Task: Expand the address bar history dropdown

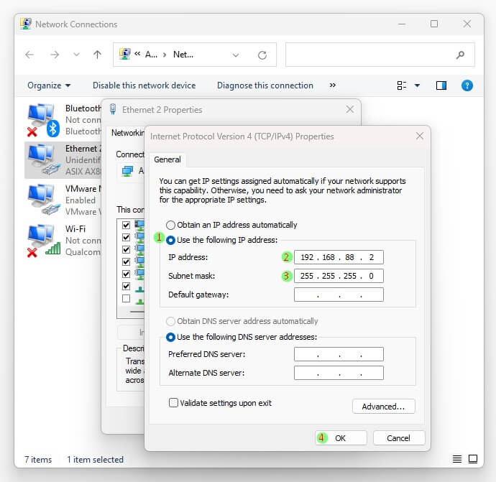Action: pos(236,55)
